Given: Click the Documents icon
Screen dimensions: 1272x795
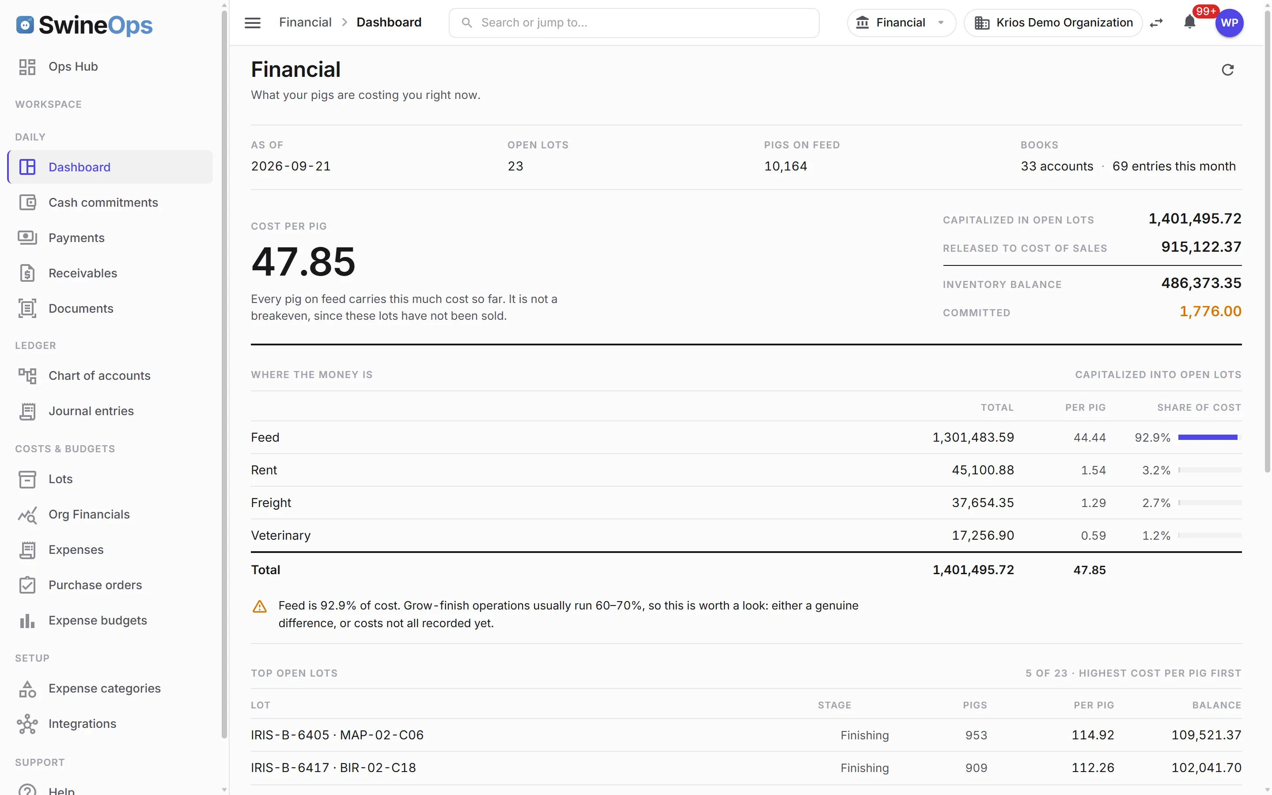Looking at the screenshot, I should pyautogui.click(x=27, y=308).
